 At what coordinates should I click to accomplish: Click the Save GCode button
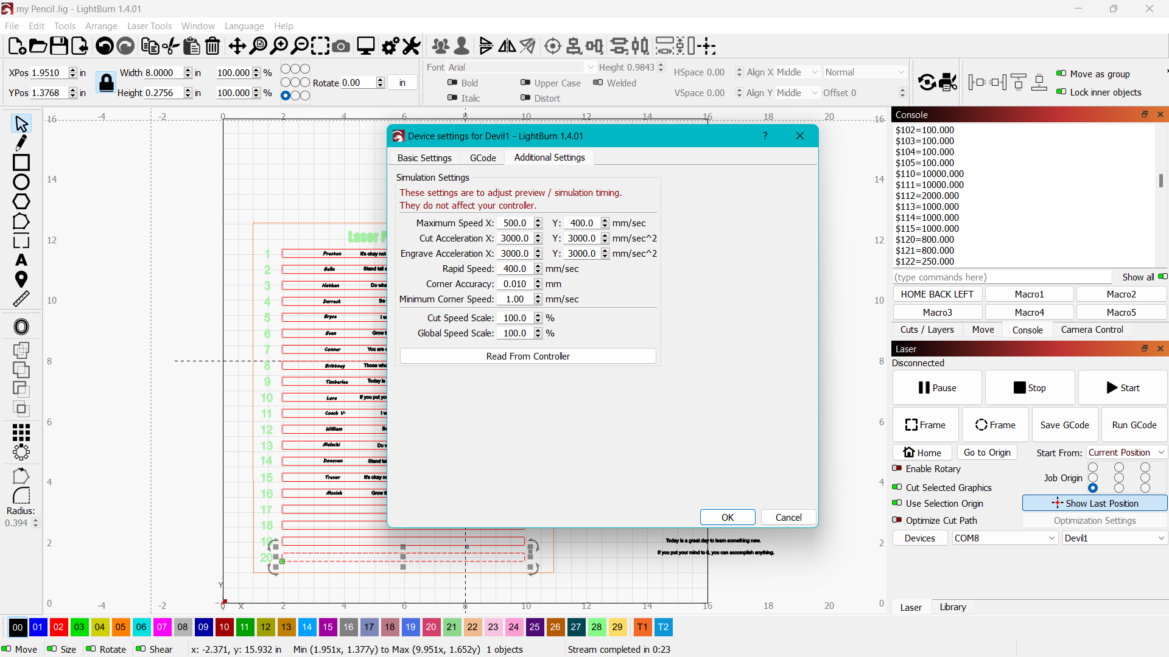point(1065,425)
